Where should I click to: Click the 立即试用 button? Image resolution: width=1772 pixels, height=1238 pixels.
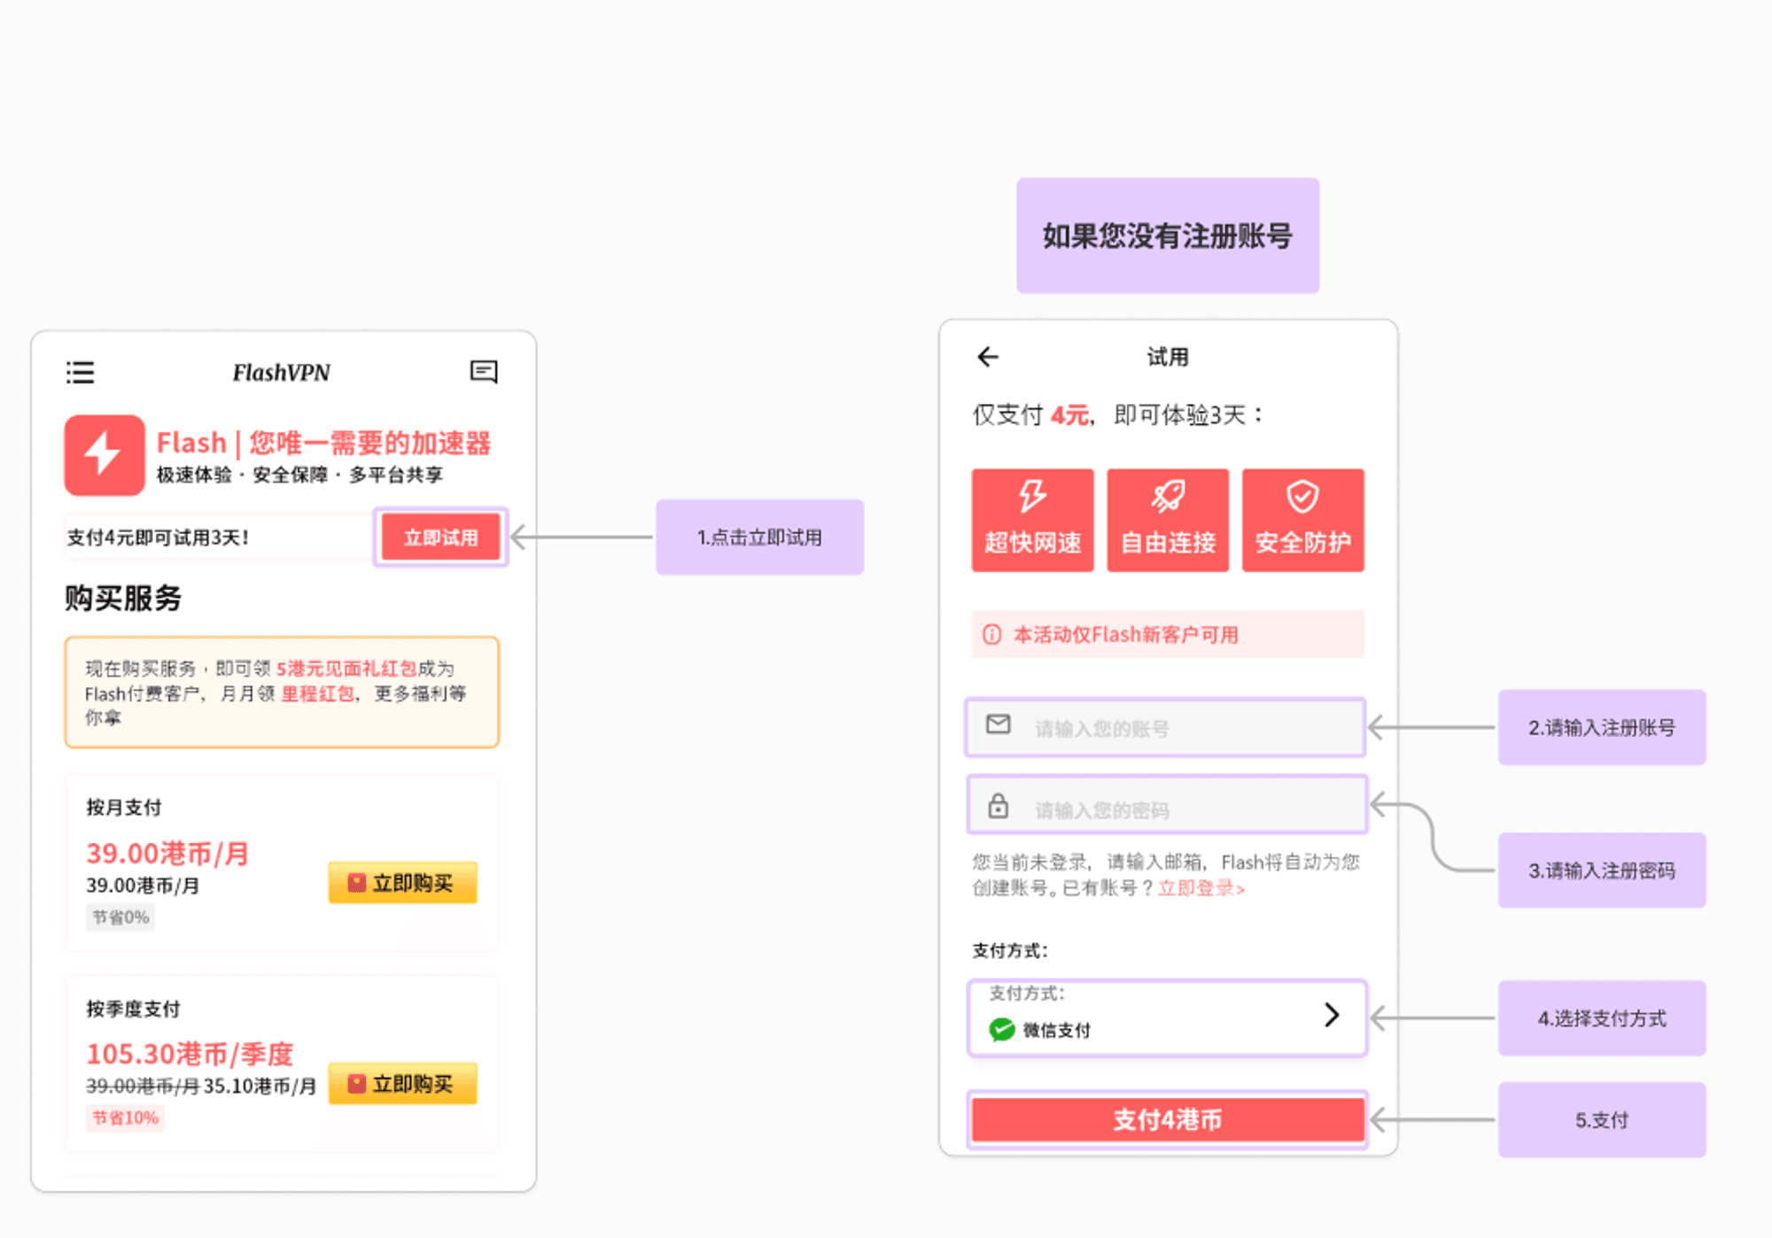(x=440, y=537)
